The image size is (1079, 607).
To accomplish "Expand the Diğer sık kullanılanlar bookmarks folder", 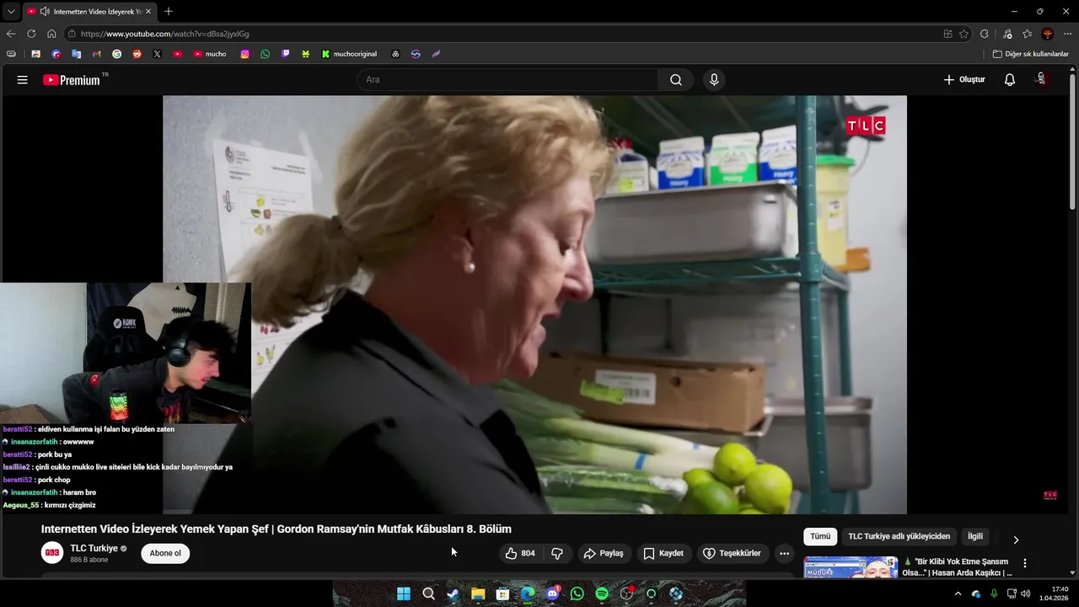I will pyautogui.click(x=1031, y=54).
